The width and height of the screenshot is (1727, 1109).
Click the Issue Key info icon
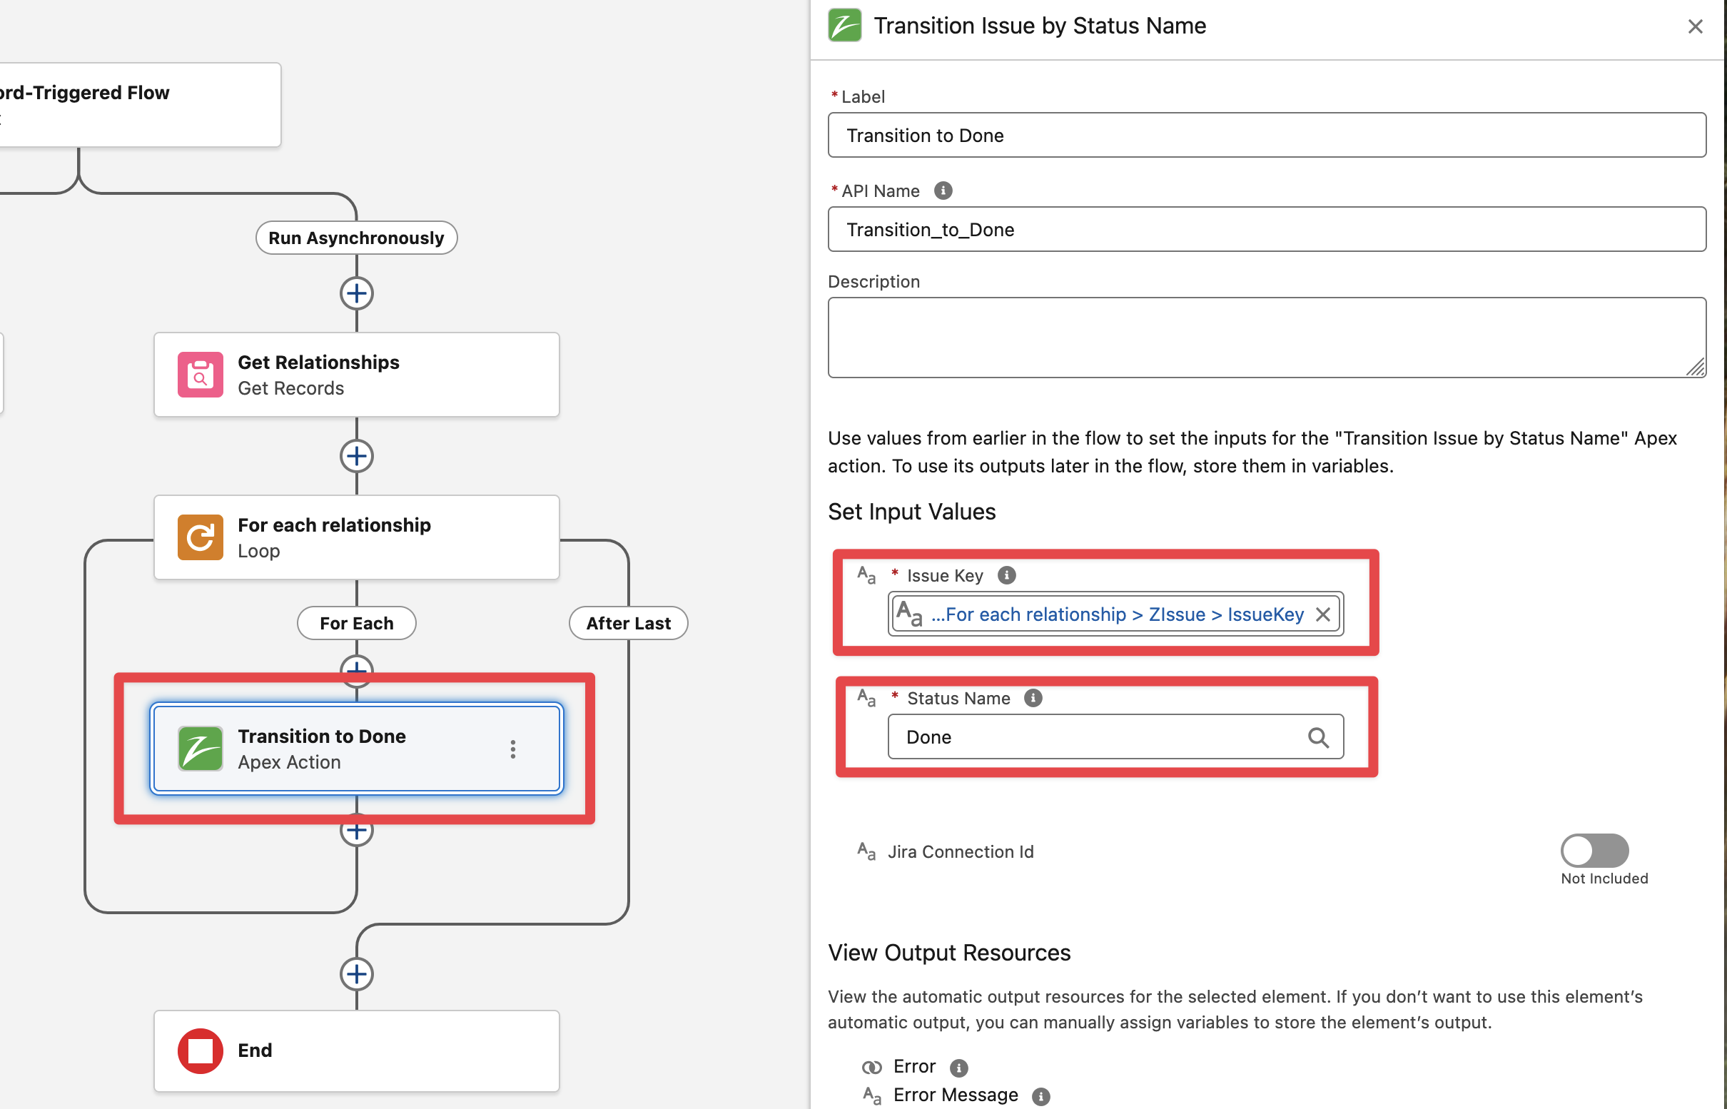(1006, 575)
